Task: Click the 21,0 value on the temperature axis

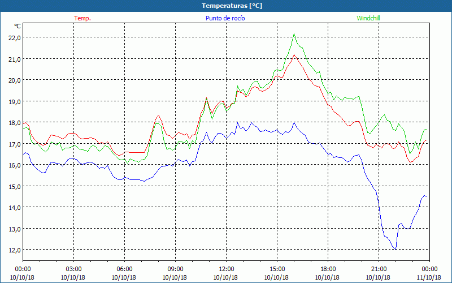Action: click(15, 59)
